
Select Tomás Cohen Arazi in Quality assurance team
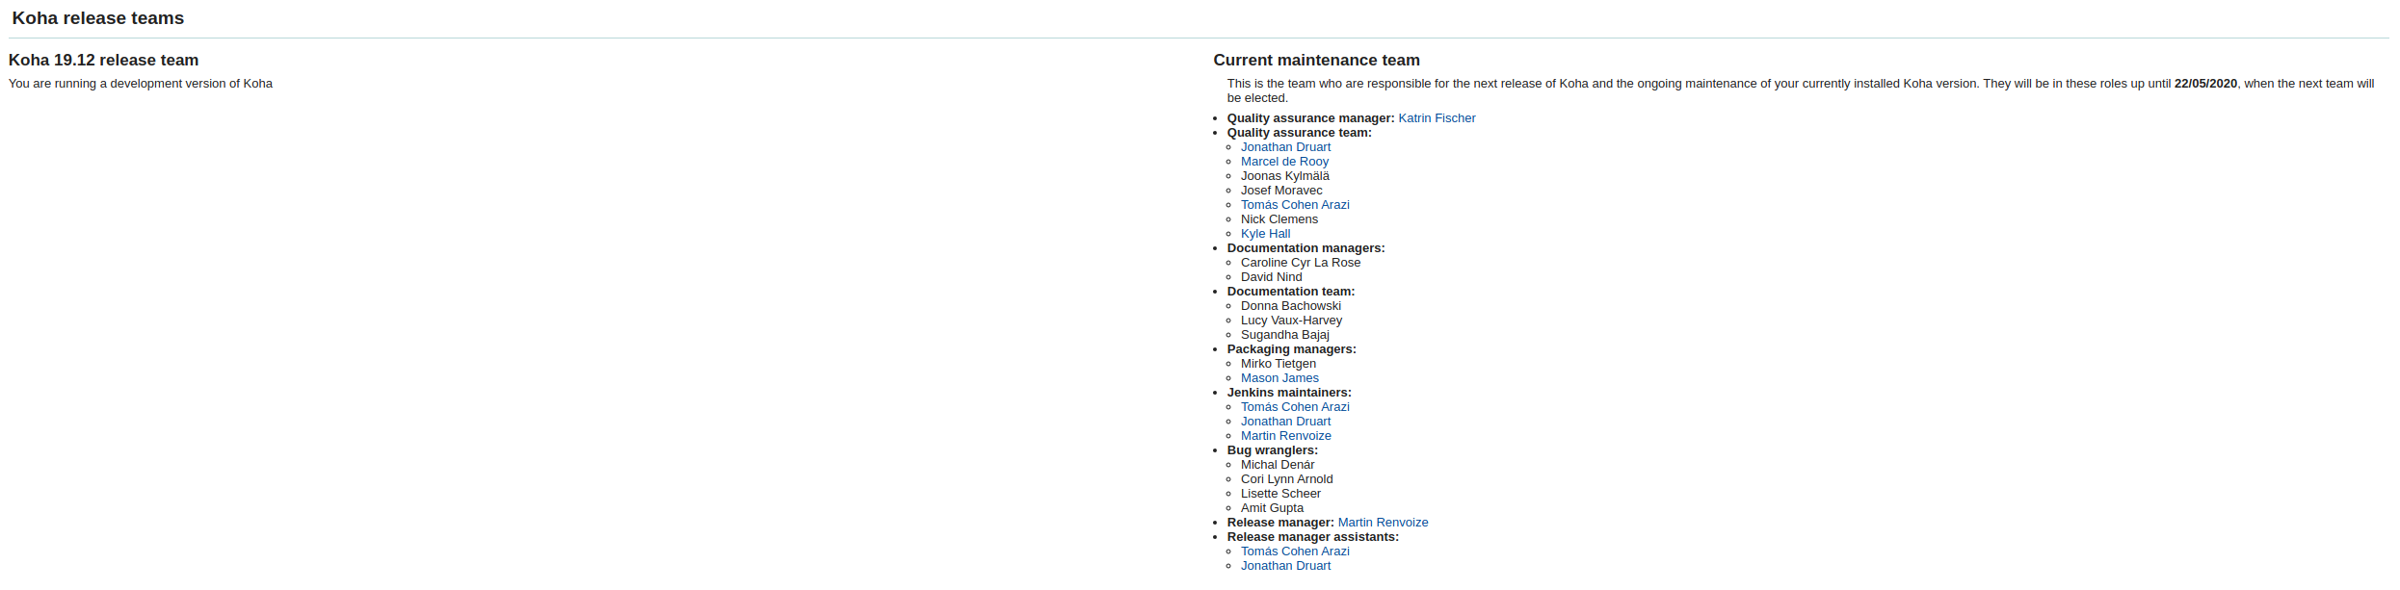pos(1295,205)
